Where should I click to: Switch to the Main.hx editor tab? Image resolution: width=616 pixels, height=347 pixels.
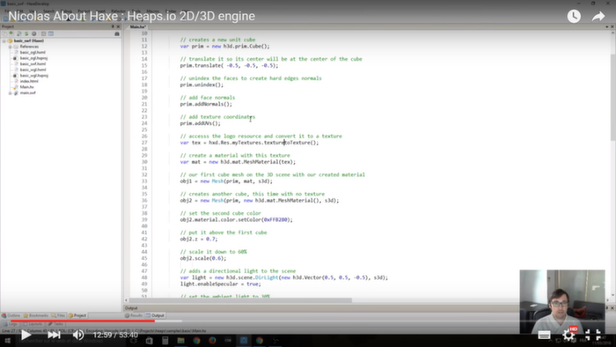pos(138,26)
